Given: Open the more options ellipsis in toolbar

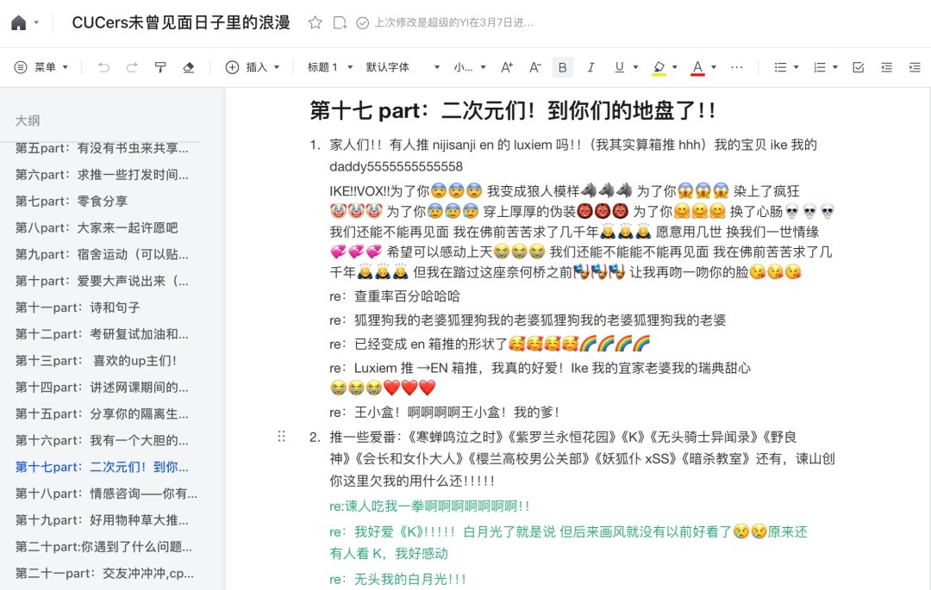Looking at the screenshot, I should (x=737, y=66).
